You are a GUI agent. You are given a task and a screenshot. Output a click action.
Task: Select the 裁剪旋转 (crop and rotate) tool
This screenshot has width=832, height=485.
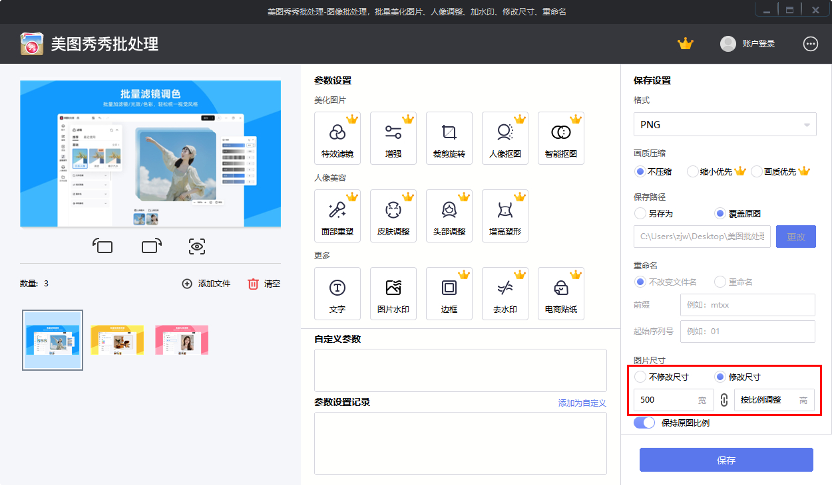pyautogui.click(x=449, y=138)
